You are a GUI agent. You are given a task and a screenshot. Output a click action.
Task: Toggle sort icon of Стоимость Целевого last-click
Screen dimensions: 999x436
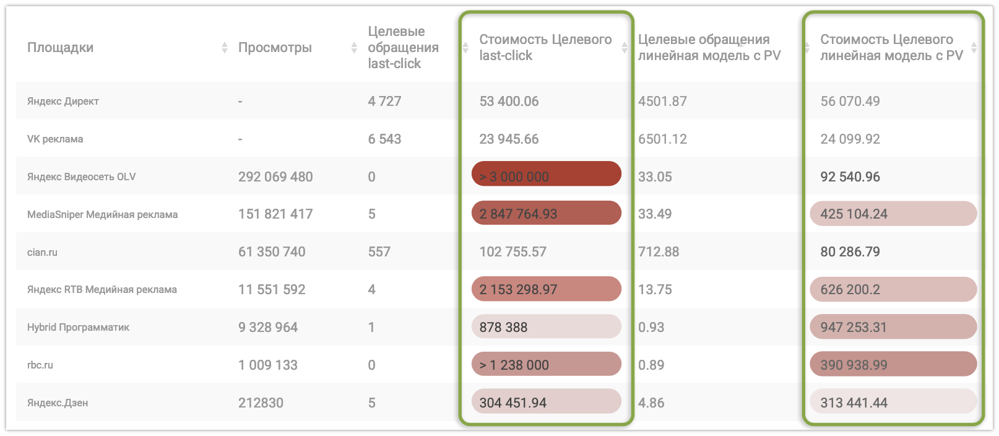point(625,48)
